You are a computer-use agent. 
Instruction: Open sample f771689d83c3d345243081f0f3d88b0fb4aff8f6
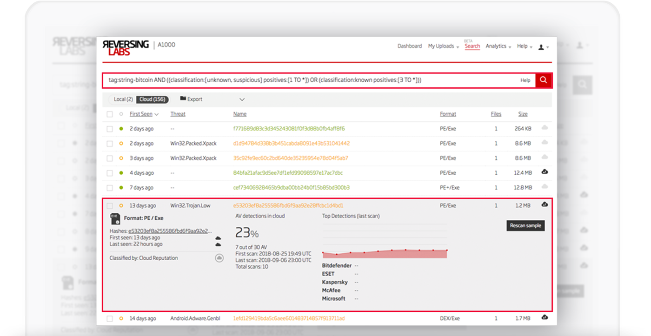[289, 129]
